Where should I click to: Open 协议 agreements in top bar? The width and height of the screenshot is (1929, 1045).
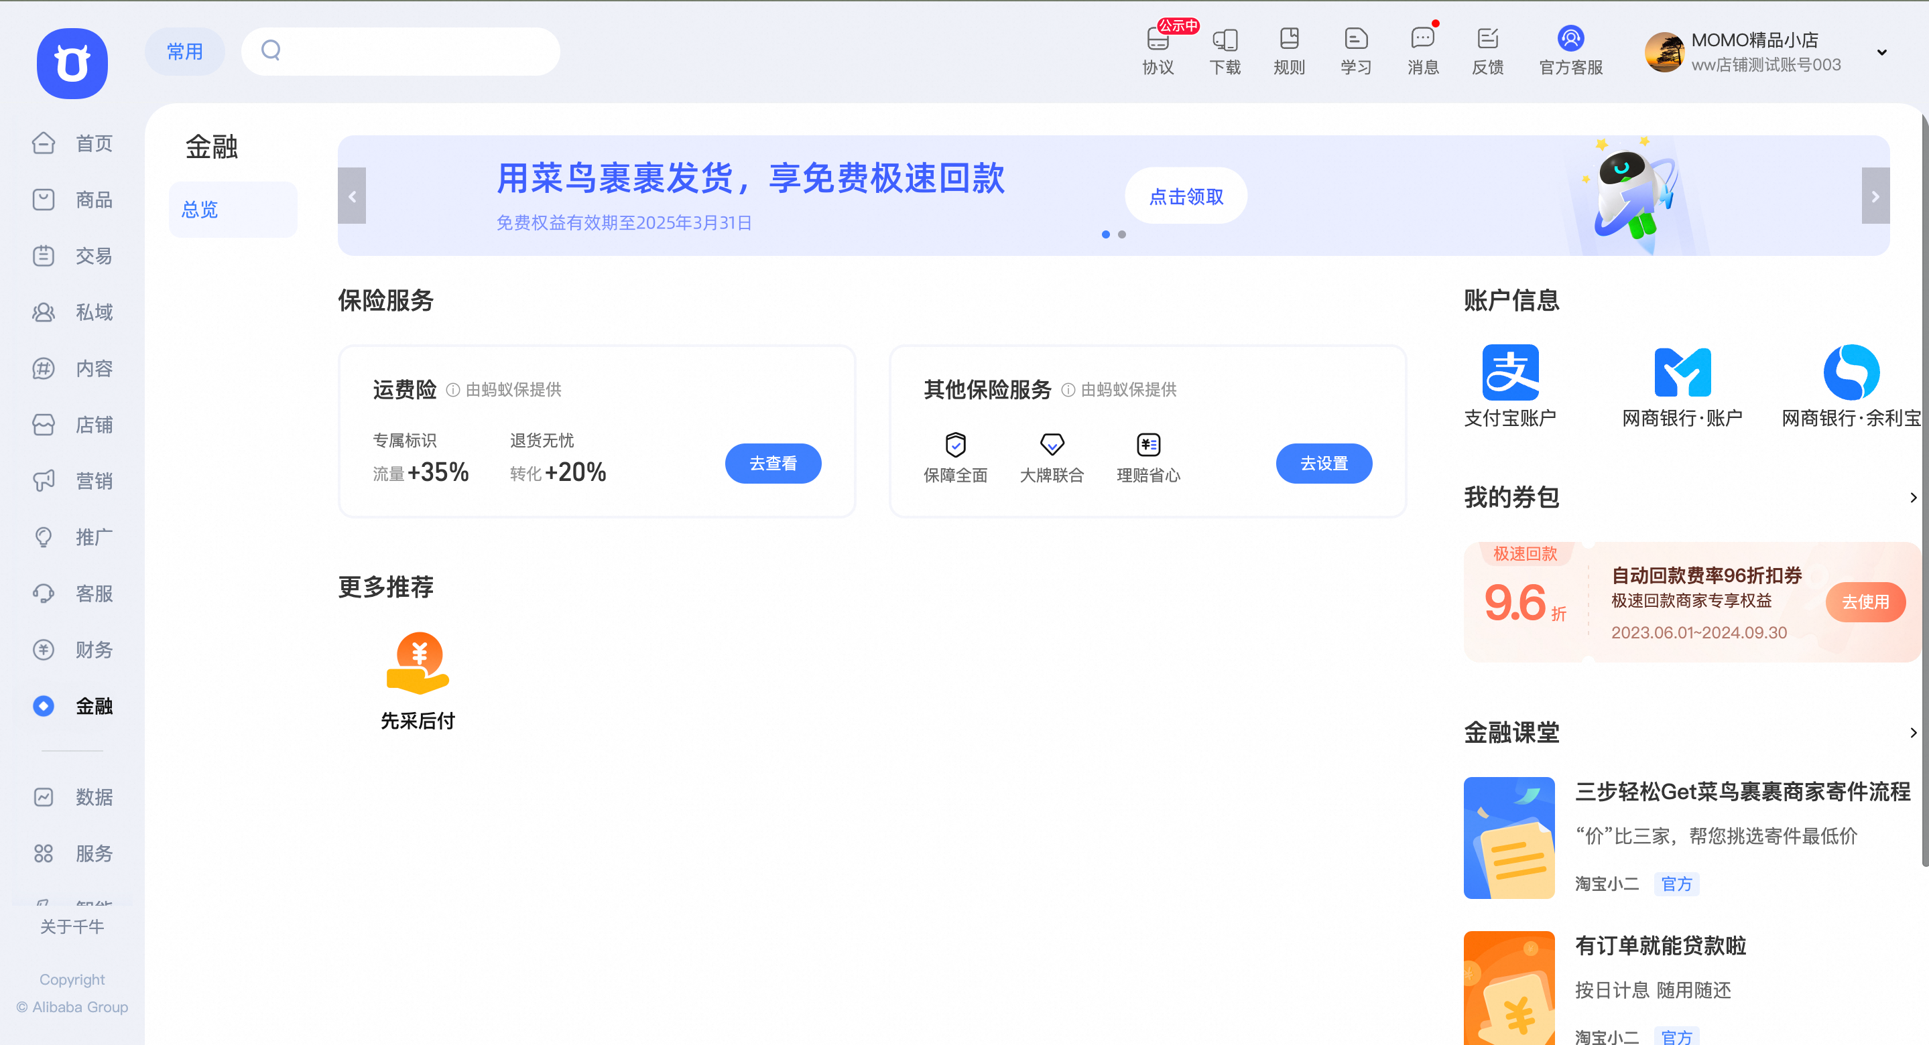(1158, 51)
